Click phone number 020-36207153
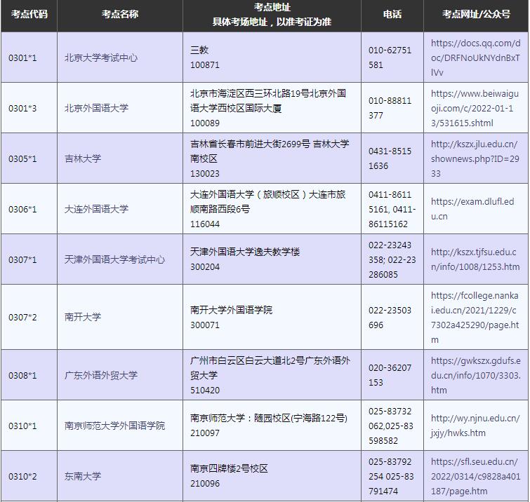This screenshot has width=530, height=502. point(390,375)
